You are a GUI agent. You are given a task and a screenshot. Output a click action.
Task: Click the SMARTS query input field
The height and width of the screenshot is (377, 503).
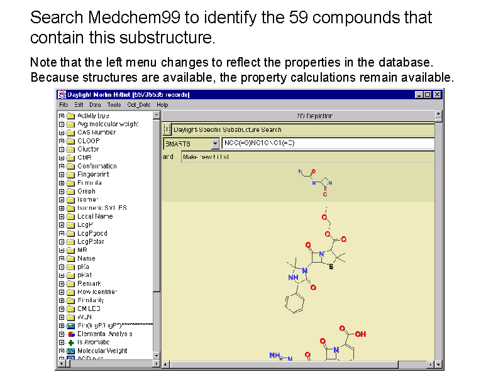(327, 144)
